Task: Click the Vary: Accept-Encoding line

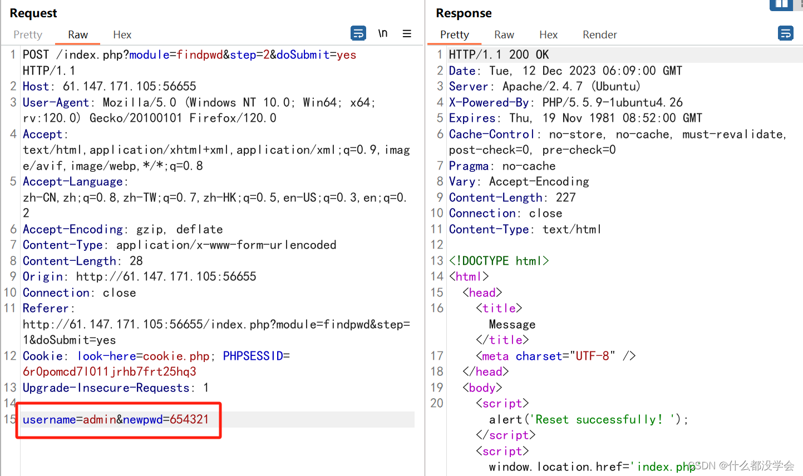Action: (519, 181)
